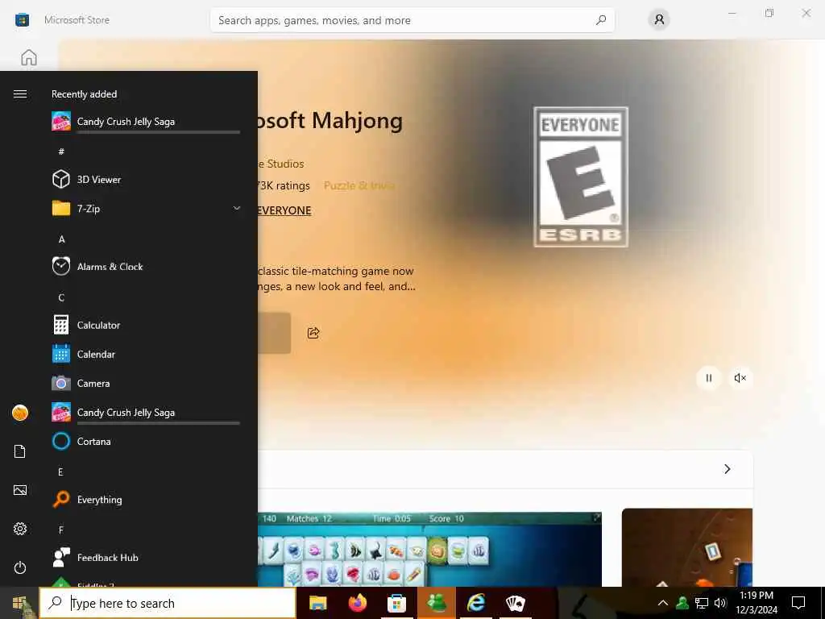Jump to the # letter group
The width and height of the screenshot is (825, 619).
click(x=61, y=152)
